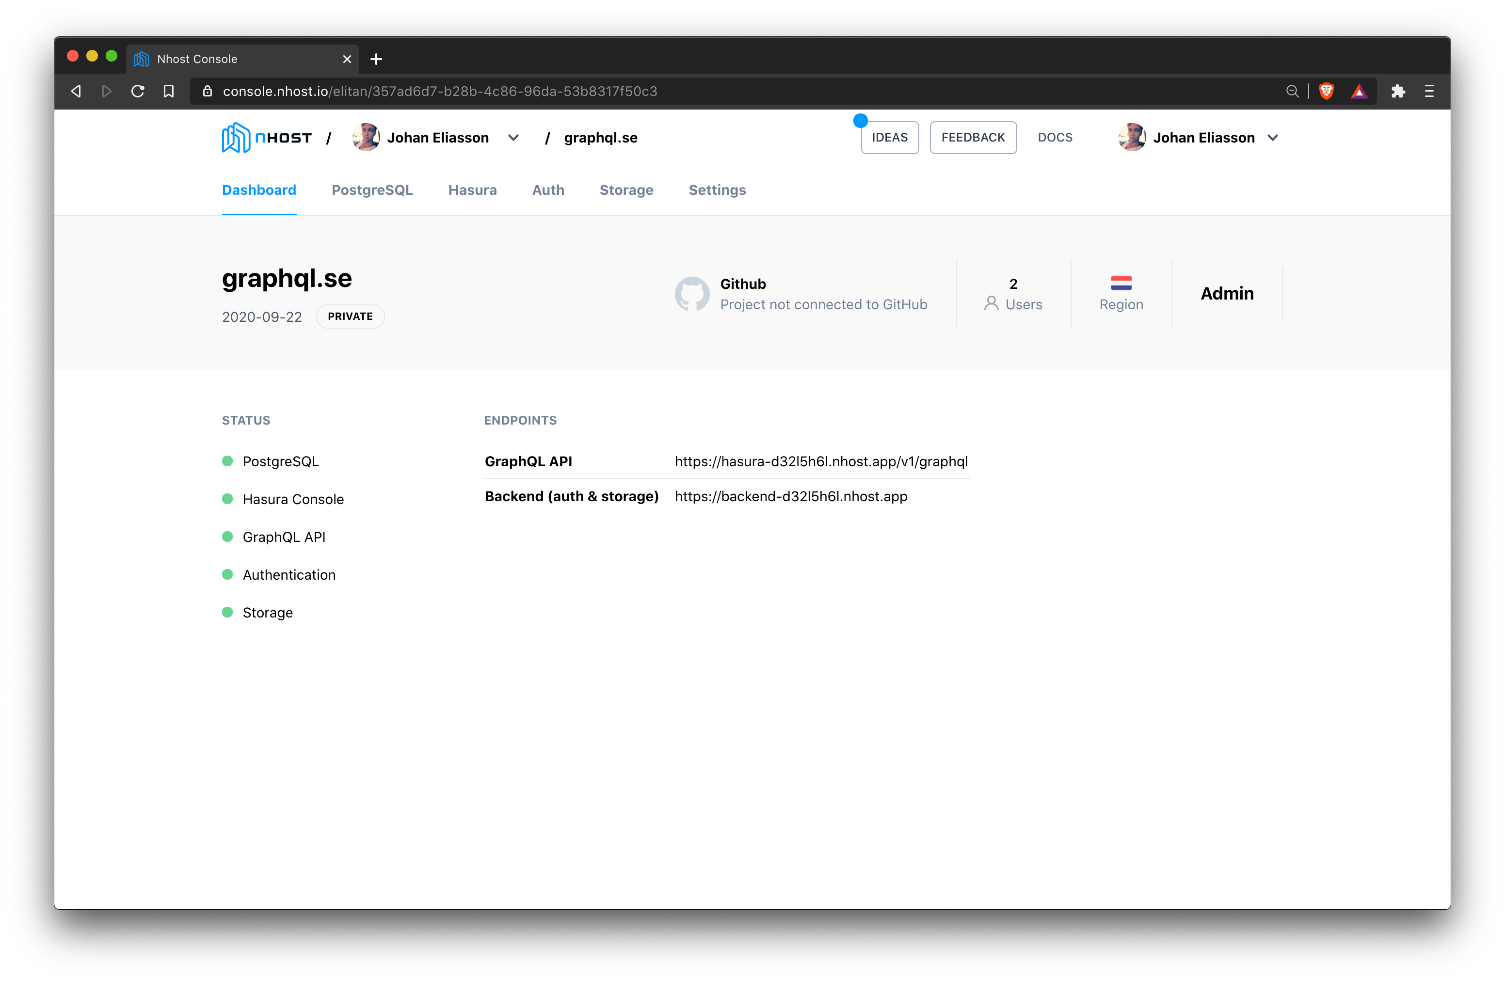
Task: Open a new browser tab
Action: (376, 59)
